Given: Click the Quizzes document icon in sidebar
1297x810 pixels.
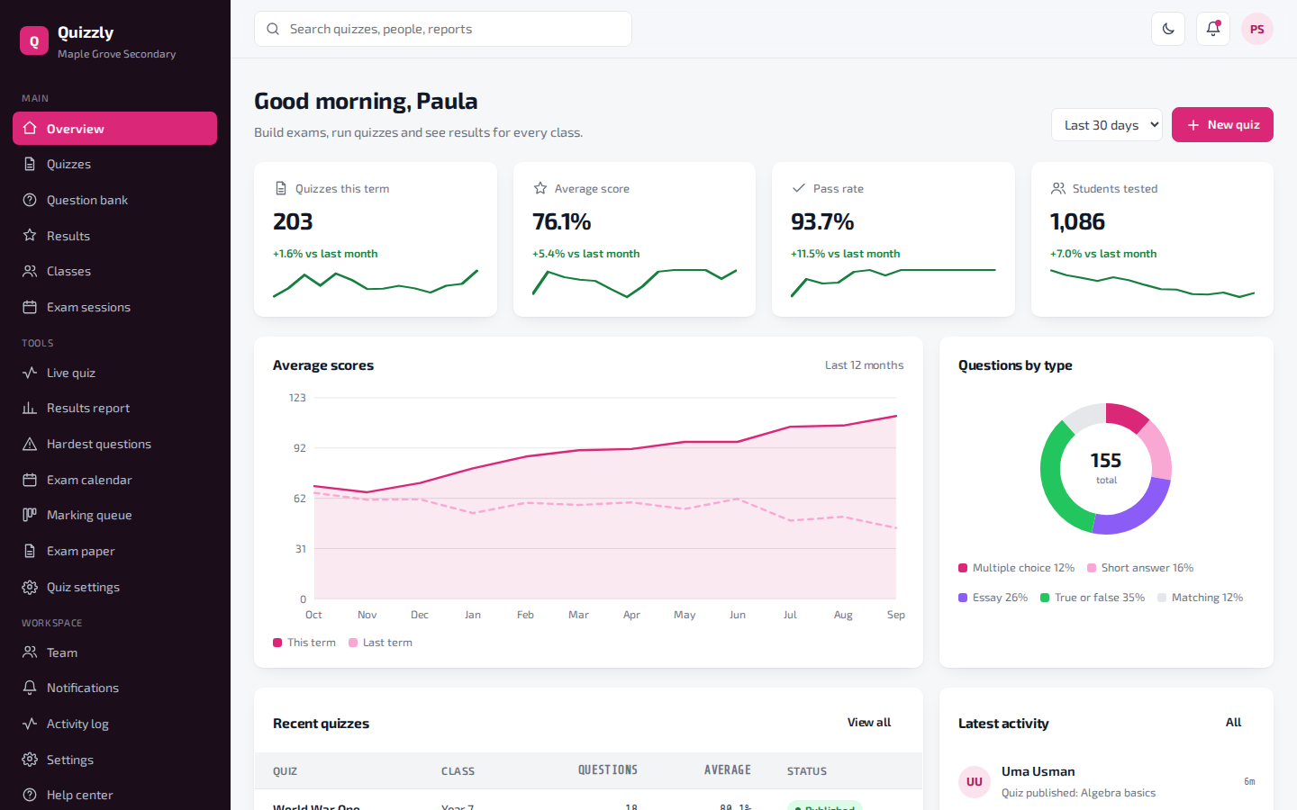Looking at the screenshot, I should 30,164.
